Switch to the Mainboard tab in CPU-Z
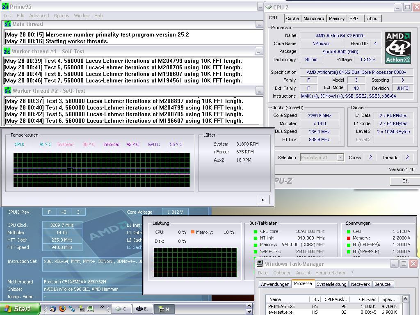This screenshot has height=315, width=420. 314,18
